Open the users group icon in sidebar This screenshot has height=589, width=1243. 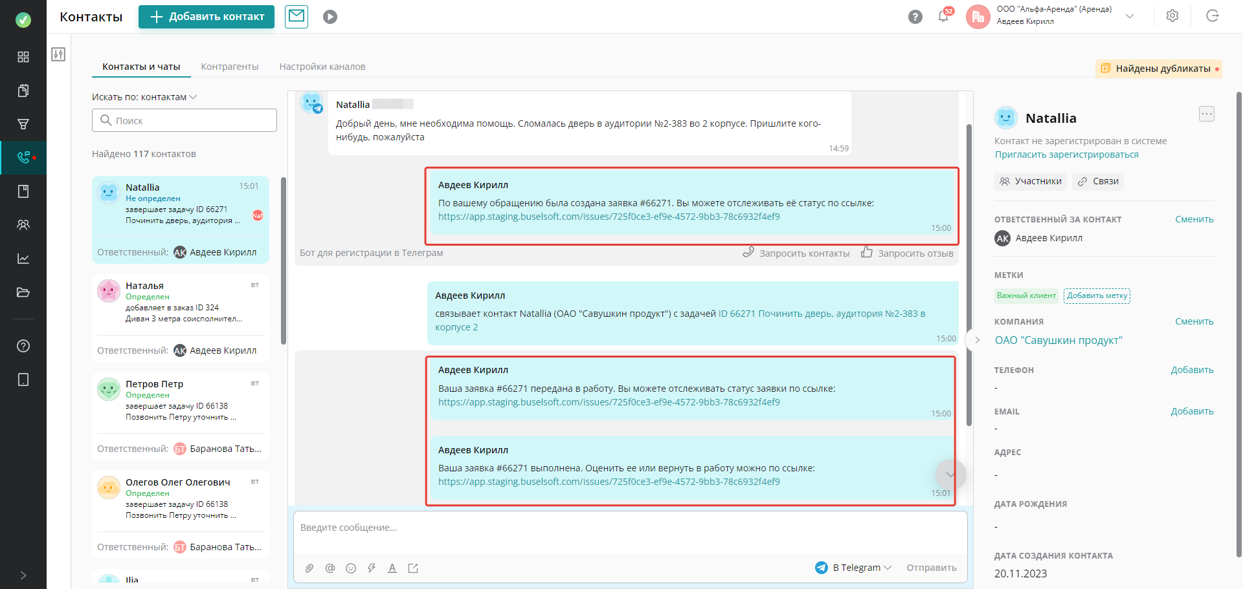[23, 225]
